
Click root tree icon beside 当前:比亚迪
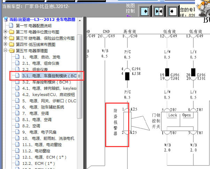pos(6,19)
